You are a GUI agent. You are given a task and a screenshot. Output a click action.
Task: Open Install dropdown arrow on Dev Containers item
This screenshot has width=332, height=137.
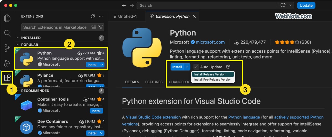tap(101, 133)
